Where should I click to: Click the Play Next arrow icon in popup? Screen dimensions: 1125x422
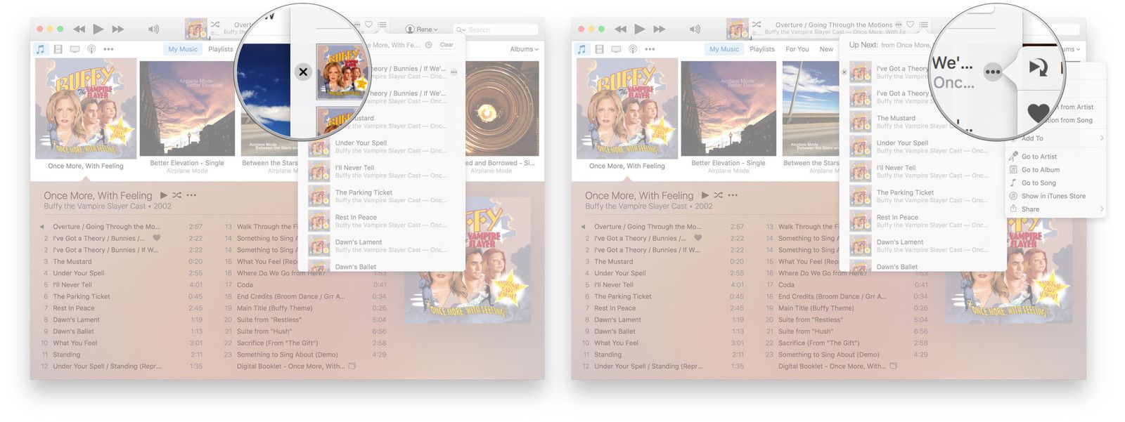[1038, 67]
